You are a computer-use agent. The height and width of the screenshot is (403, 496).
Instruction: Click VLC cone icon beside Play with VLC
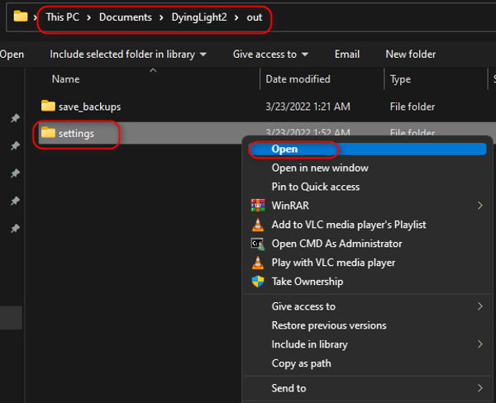(x=258, y=263)
